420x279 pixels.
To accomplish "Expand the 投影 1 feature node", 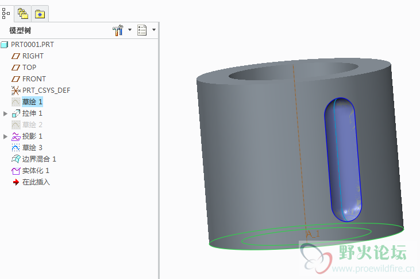I will 5,137.
